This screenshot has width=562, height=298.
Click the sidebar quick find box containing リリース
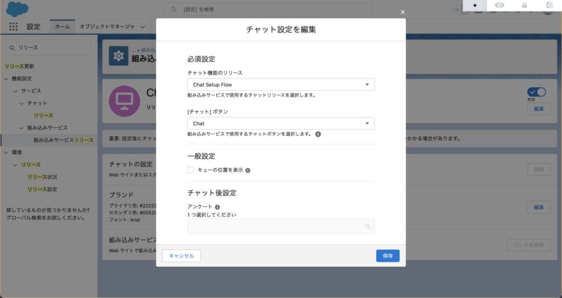(48, 47)
